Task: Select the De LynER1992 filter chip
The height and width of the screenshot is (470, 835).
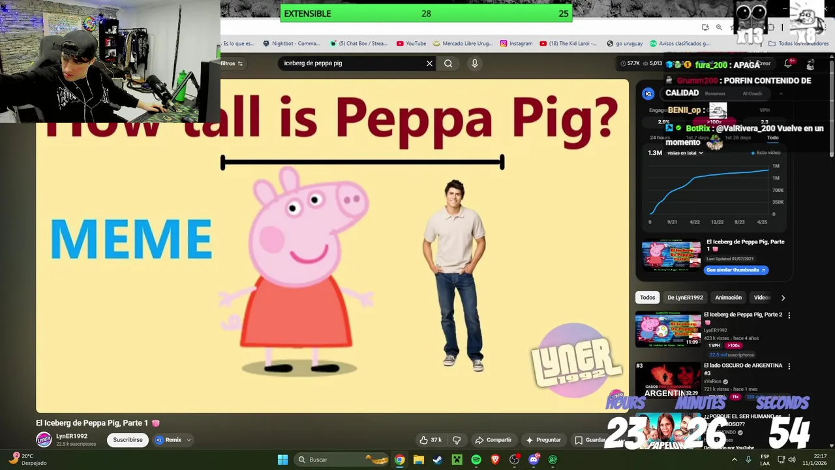Action: pos(685,298)
